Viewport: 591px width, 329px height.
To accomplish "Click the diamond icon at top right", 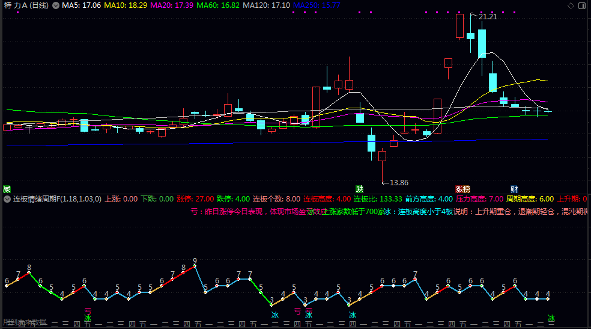I will coord(571,5).
